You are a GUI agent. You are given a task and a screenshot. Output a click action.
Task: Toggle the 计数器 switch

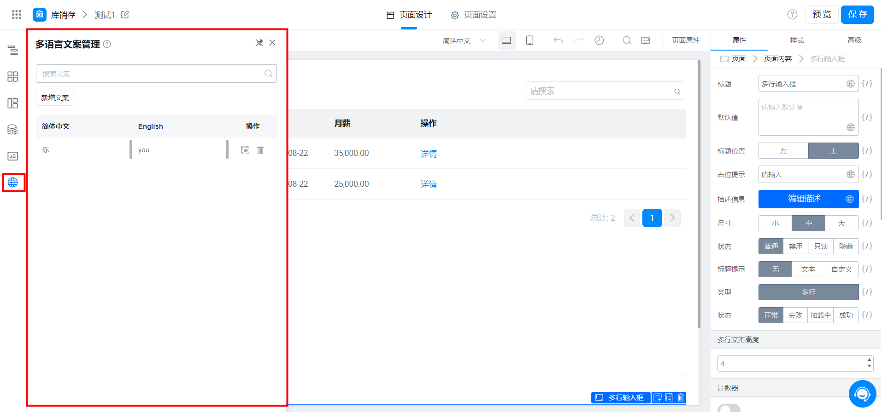point(729,408)
